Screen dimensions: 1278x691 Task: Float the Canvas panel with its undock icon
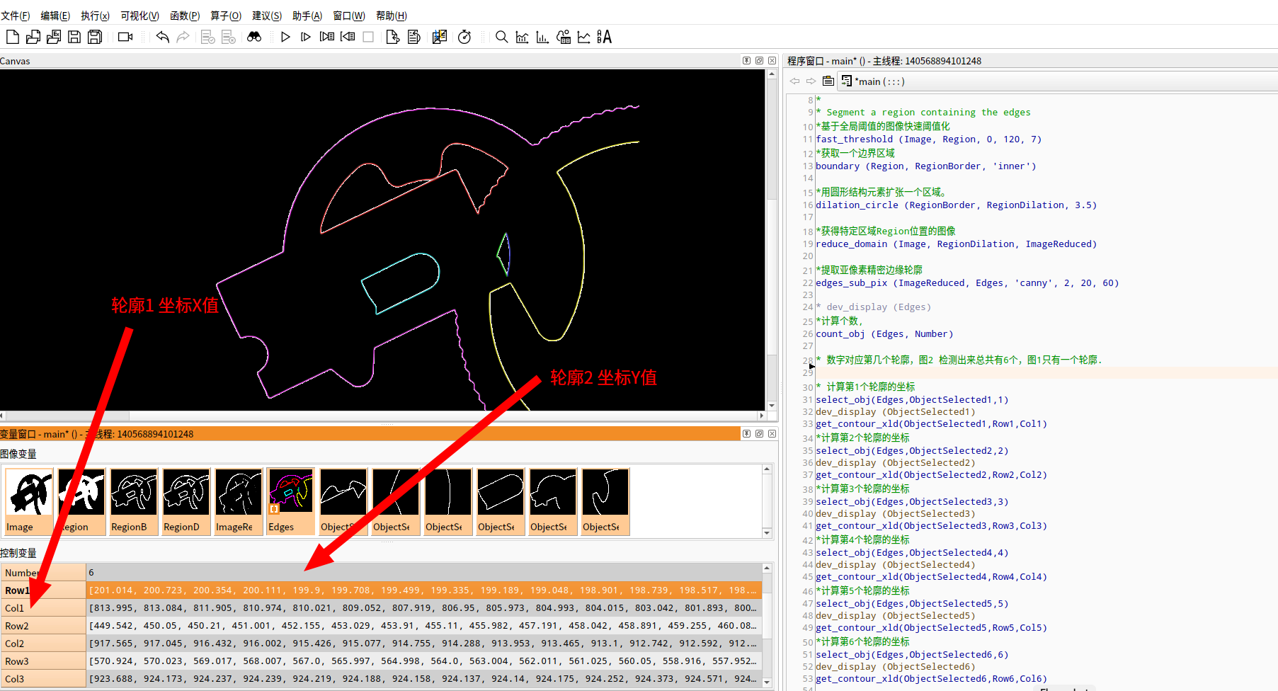(759, 61)
